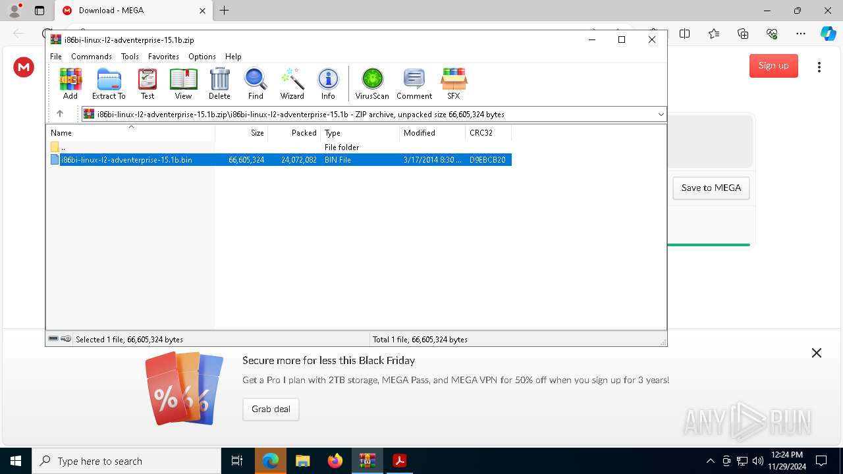Open the Windows Start menu
The height and width of the screenshot is (474, 843).
16,461
